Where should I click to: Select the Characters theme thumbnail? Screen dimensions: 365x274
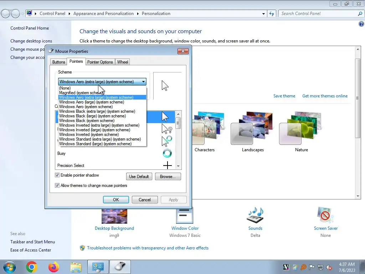[x=208, y=128]
